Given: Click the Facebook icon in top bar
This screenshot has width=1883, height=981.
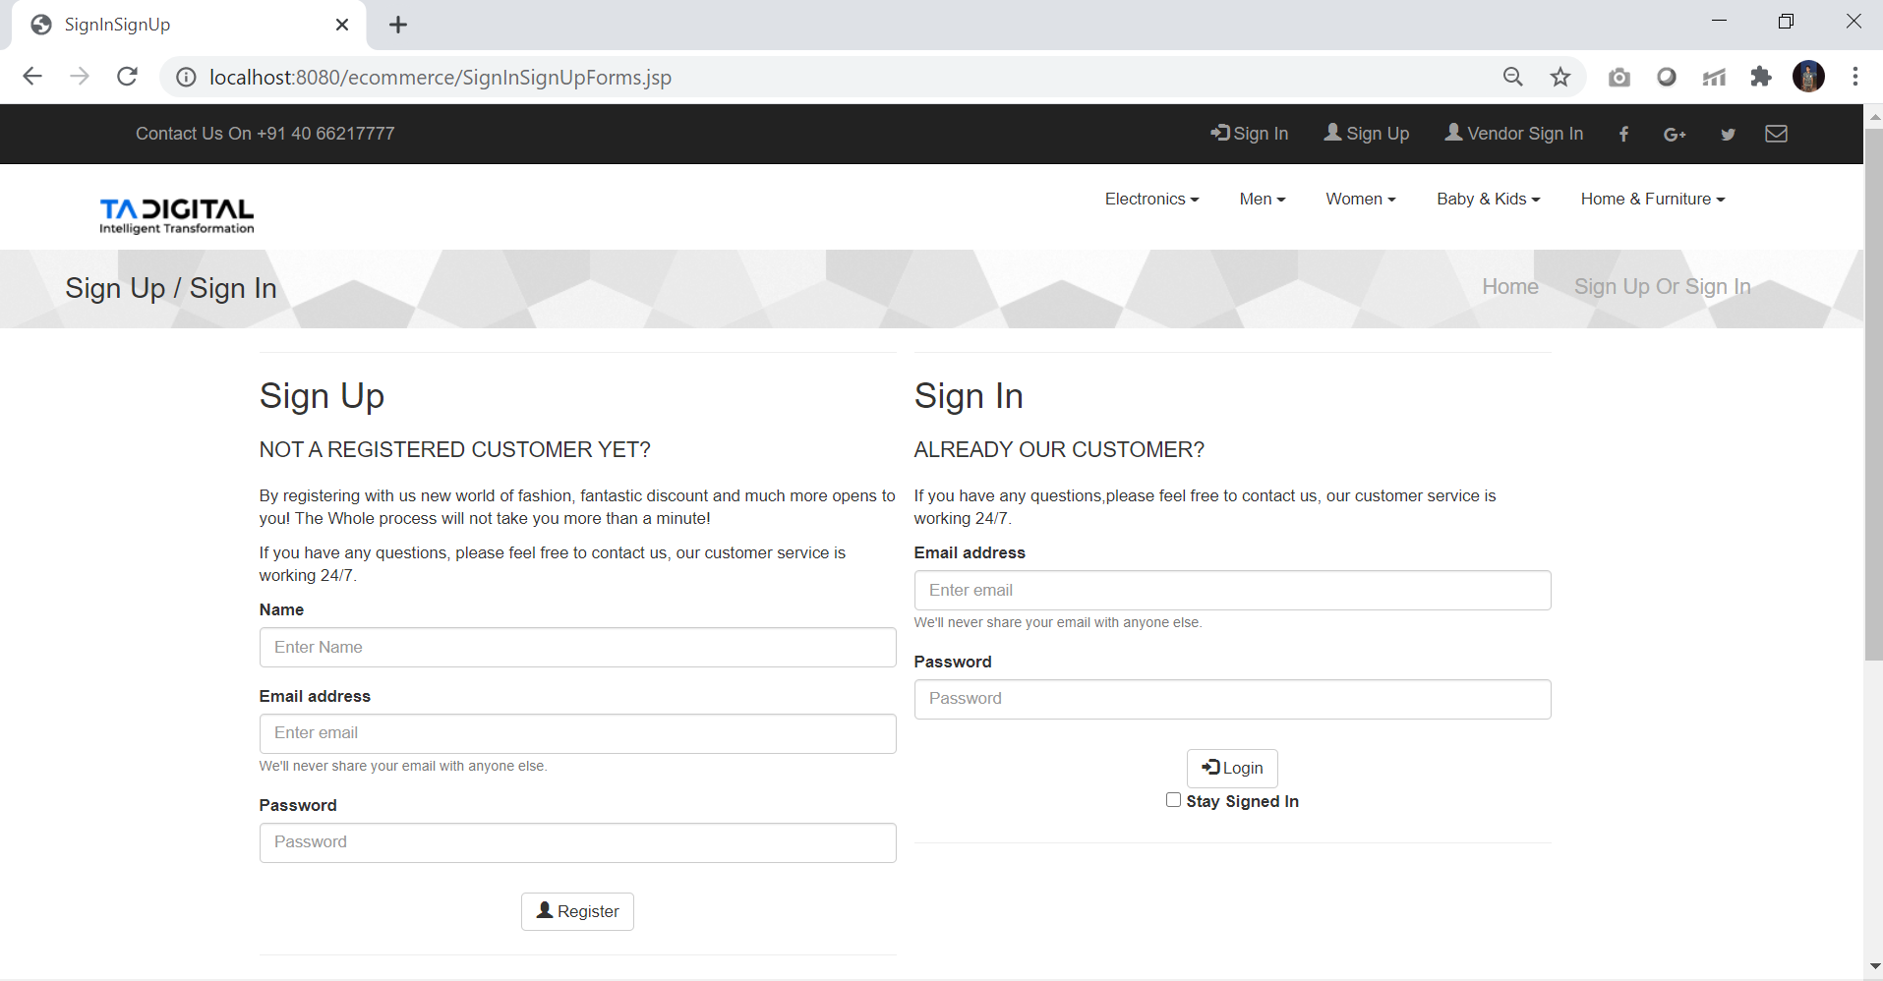Looking at the screenshot, I should (x=1623, y=135).
